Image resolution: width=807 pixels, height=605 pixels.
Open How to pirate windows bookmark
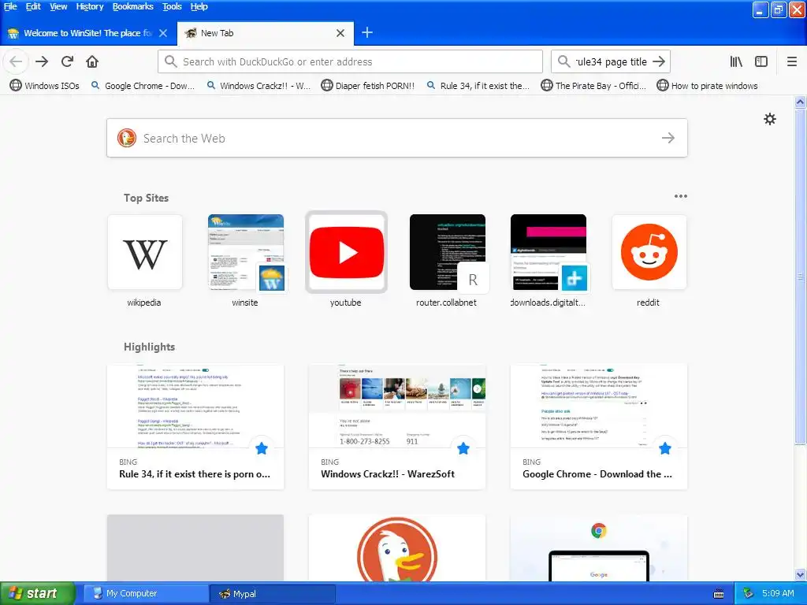point(707,86)
